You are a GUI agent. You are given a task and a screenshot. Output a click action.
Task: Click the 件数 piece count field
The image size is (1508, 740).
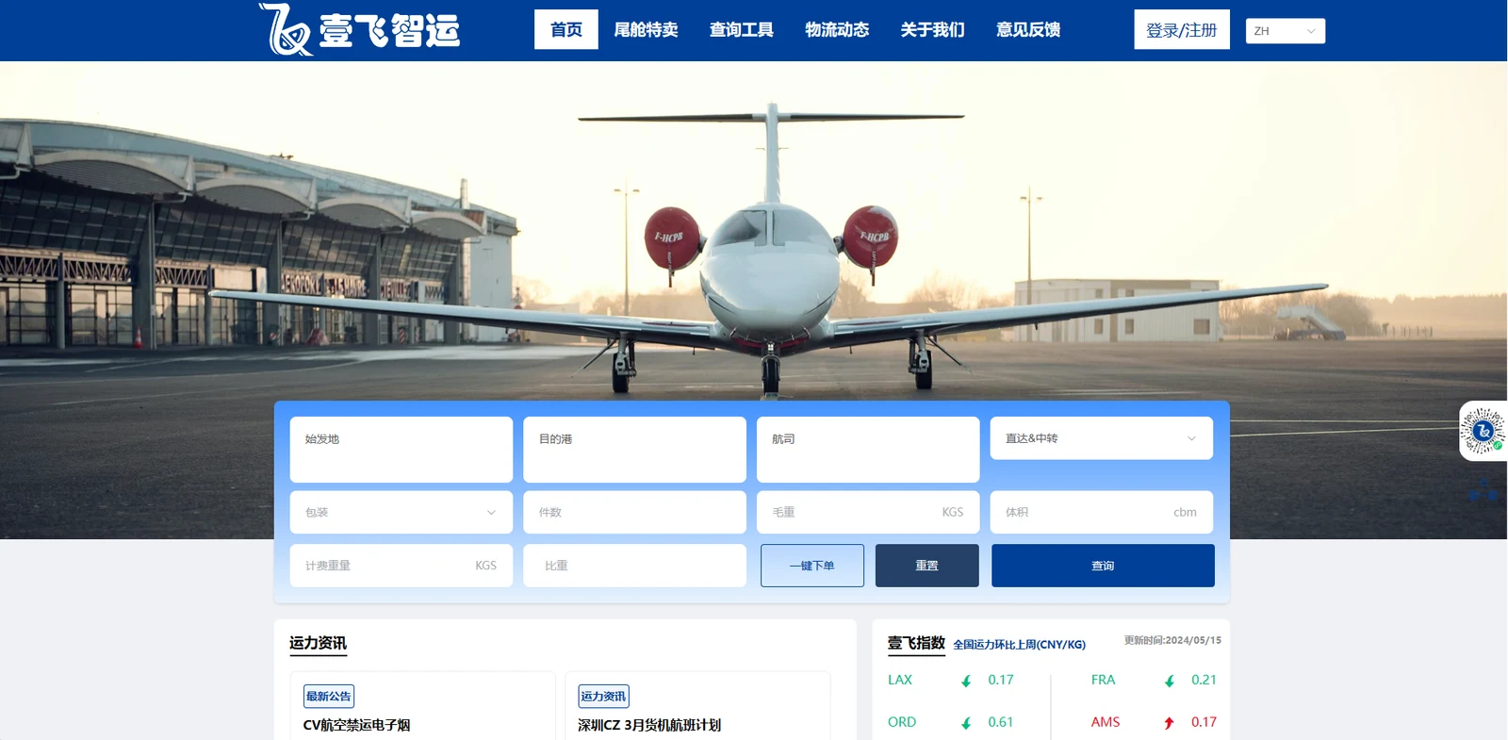pos(635,512)
